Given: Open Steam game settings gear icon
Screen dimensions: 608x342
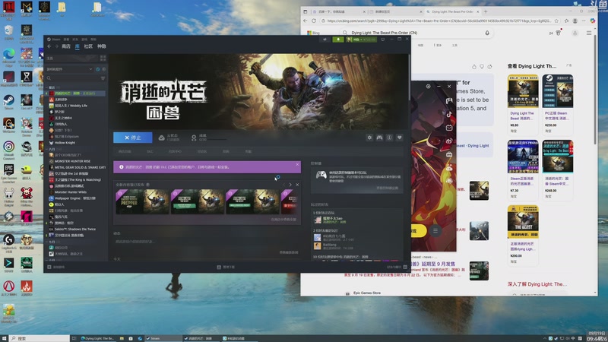Looking at the screenshot, I should tap(369, 138).
